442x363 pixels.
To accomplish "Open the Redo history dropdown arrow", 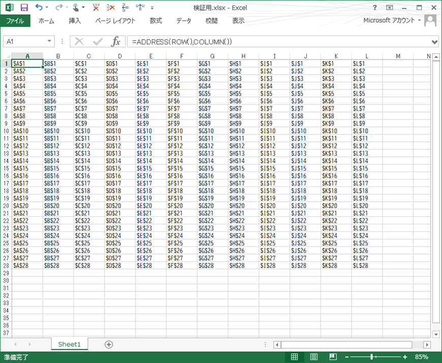I will [67, 7].
